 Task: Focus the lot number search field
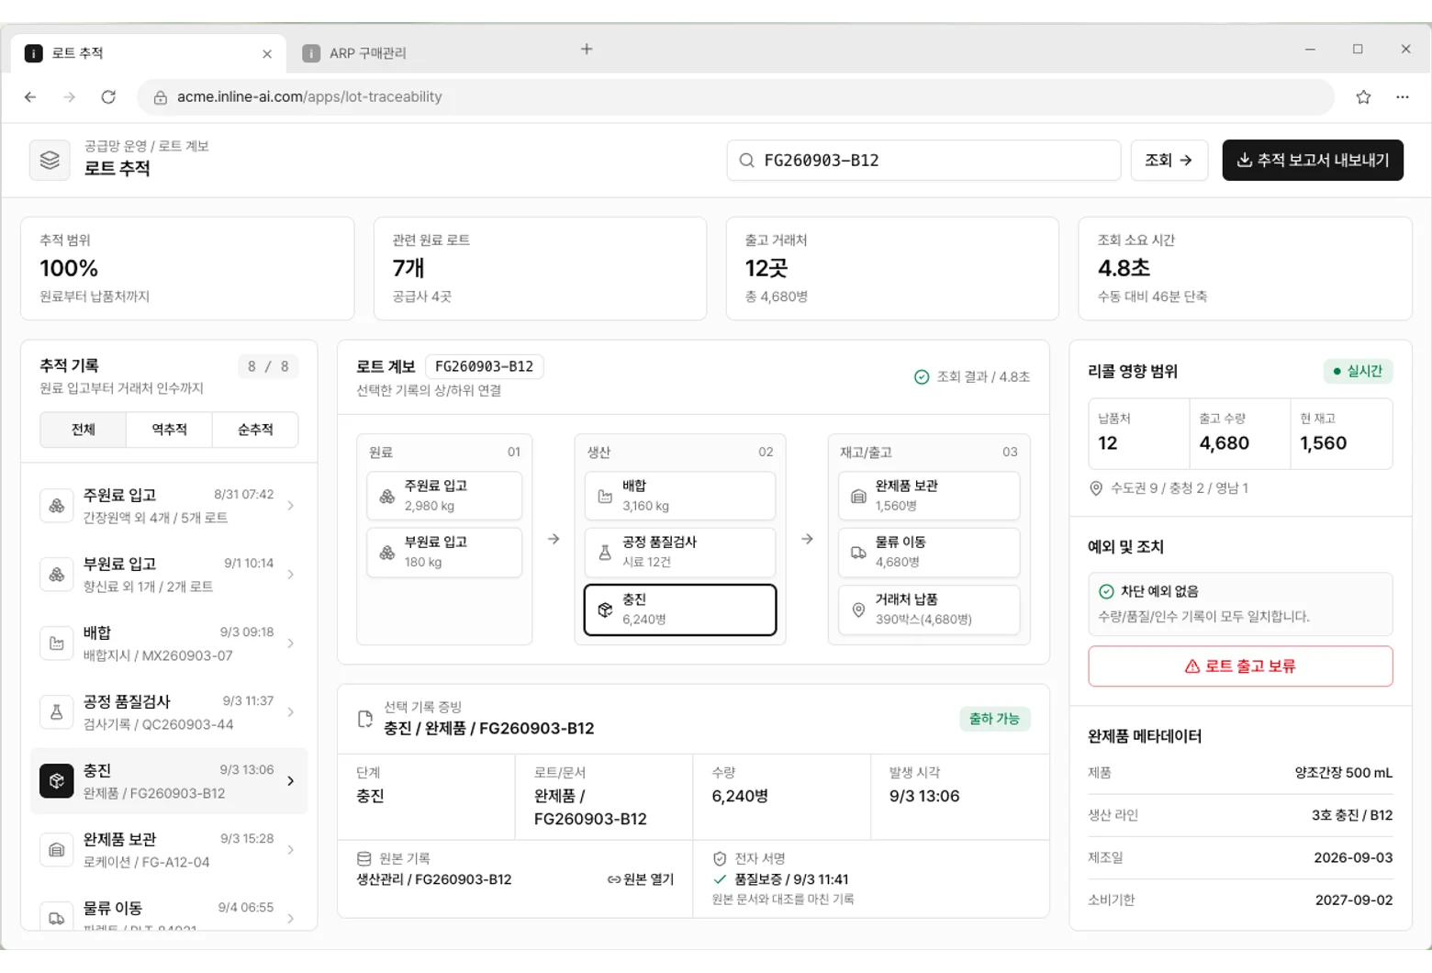(x=923, y=161)
